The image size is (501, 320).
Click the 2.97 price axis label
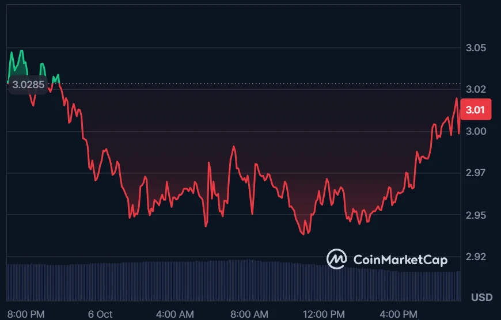tap(476, 173)
